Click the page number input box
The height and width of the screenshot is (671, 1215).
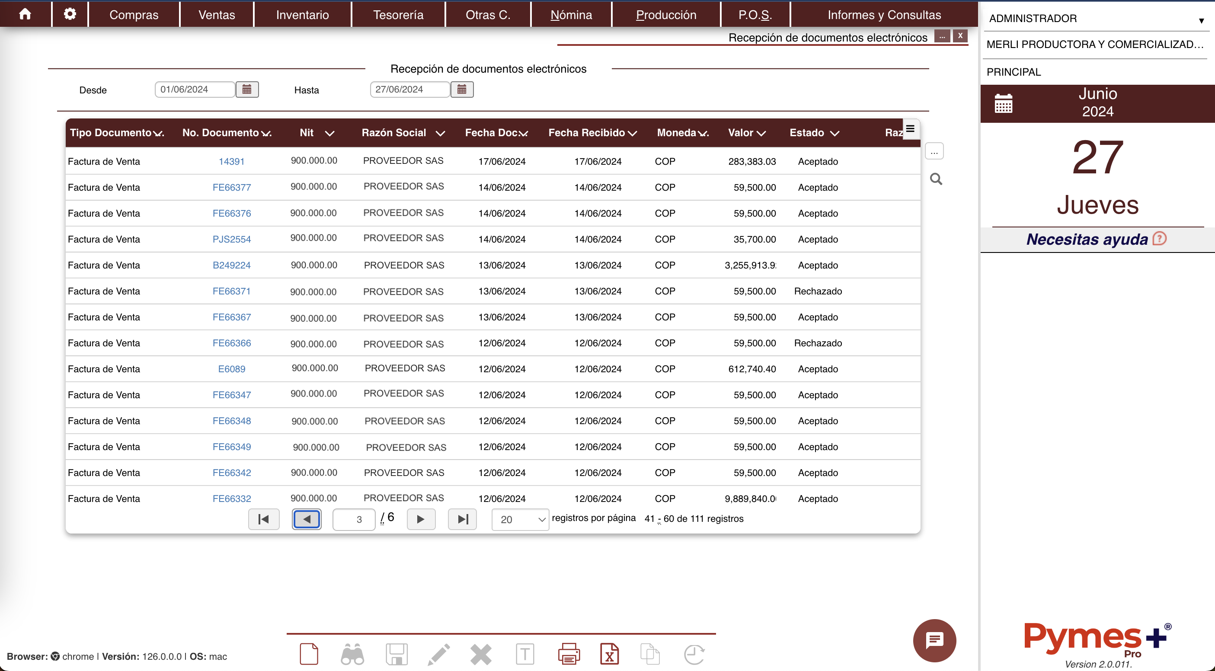pyautogui.click(x=354, y=519)
